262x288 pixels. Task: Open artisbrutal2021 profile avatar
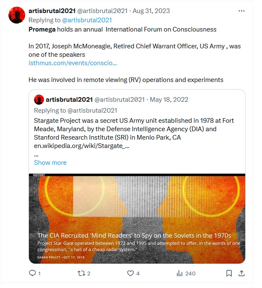coord(17,15)
